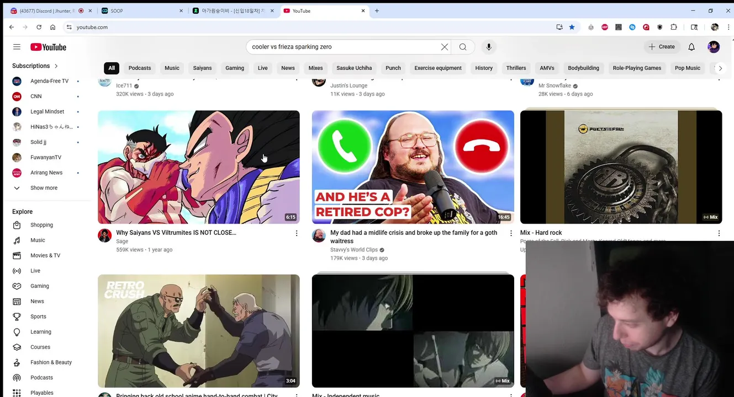Expand the Subscriptions section chevron
Screen dimensions: 734x397
tap(56, 66)
